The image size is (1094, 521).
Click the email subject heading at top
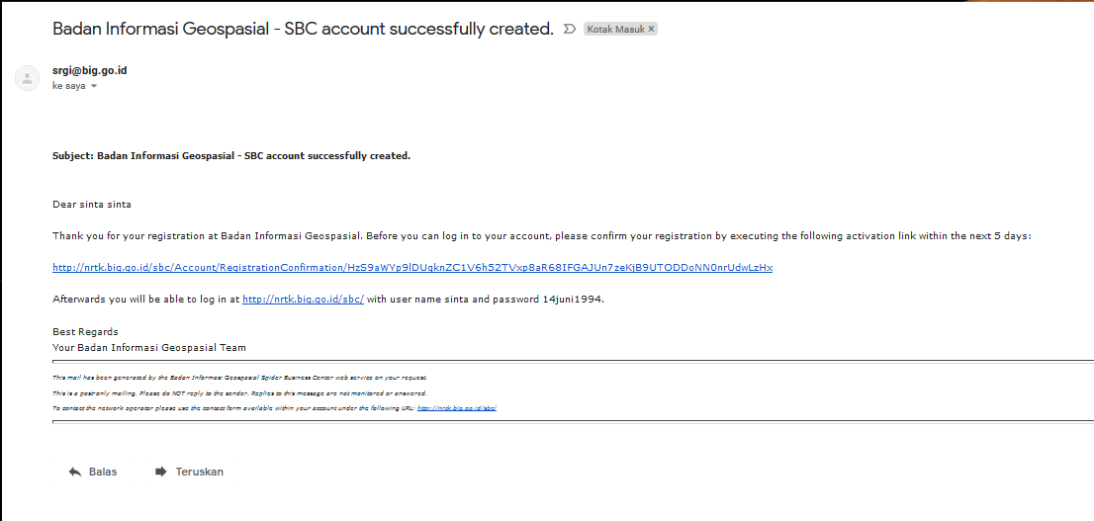click(x=303, y=29)
